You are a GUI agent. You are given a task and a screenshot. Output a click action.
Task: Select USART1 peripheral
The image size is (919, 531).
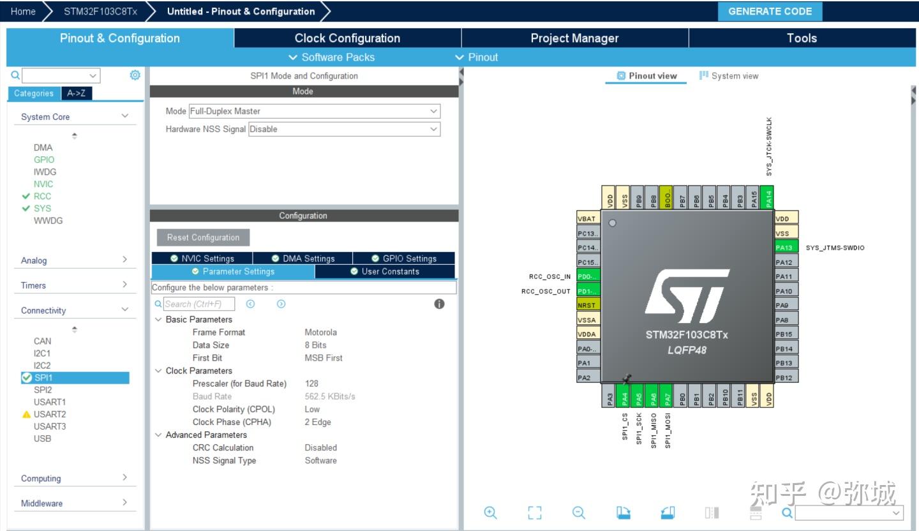tap(50, 402)
